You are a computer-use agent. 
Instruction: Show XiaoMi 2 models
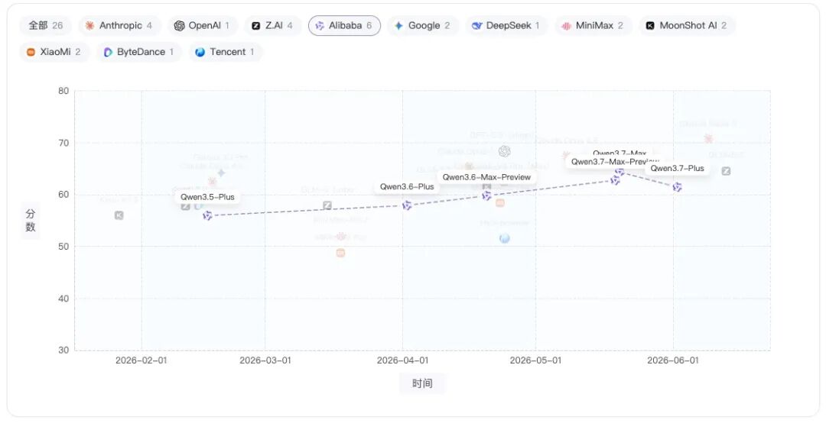tap(54, 52)
